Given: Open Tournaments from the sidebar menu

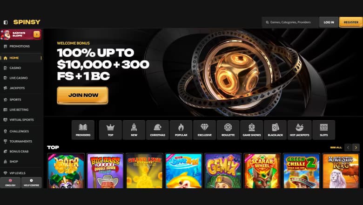Looking at the screenshot, I should (x=21, y=141).
